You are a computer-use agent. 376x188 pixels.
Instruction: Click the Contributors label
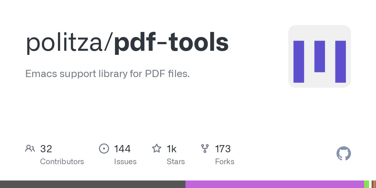pos(62,162)
